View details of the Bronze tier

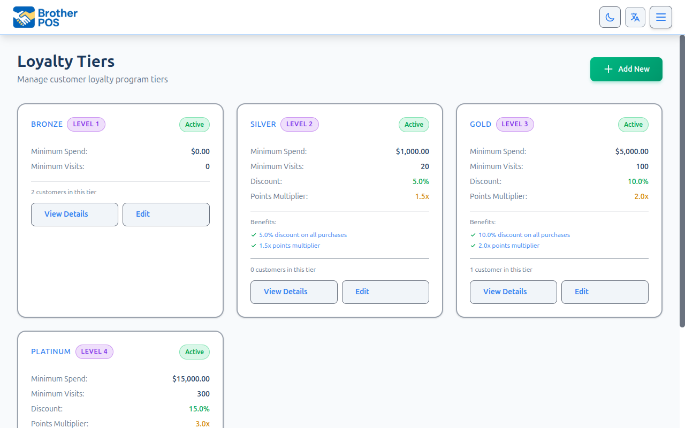[74, 214]
